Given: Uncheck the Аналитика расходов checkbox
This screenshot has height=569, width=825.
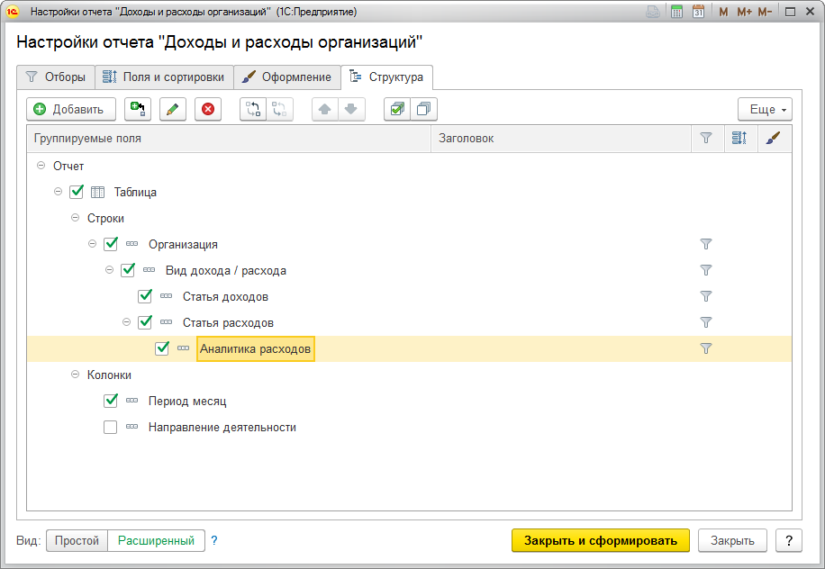Looking at the screenshot, I should coord(162,348).
